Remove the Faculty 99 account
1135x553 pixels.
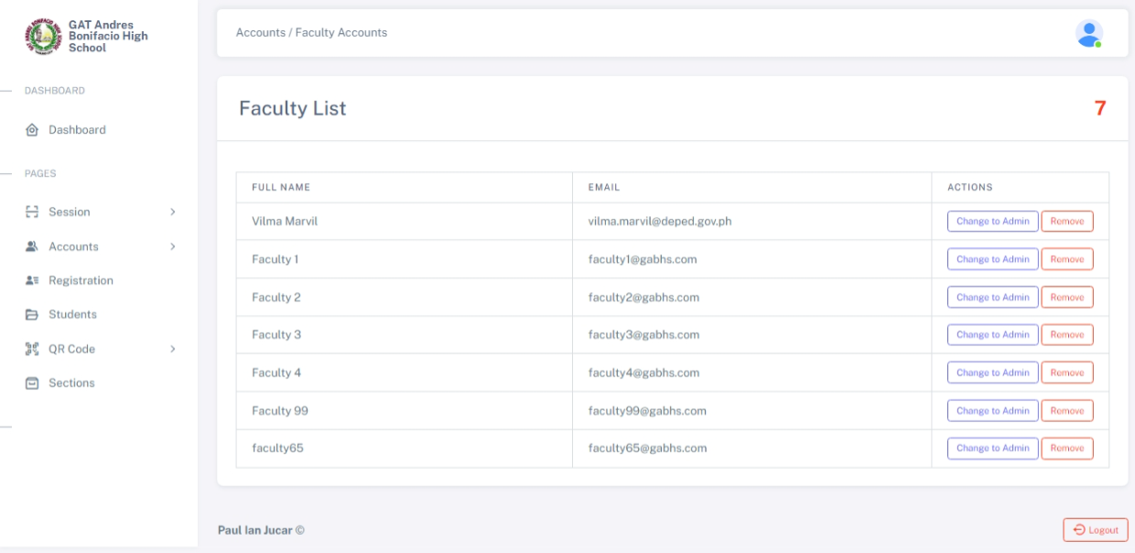click(1067, 410)
